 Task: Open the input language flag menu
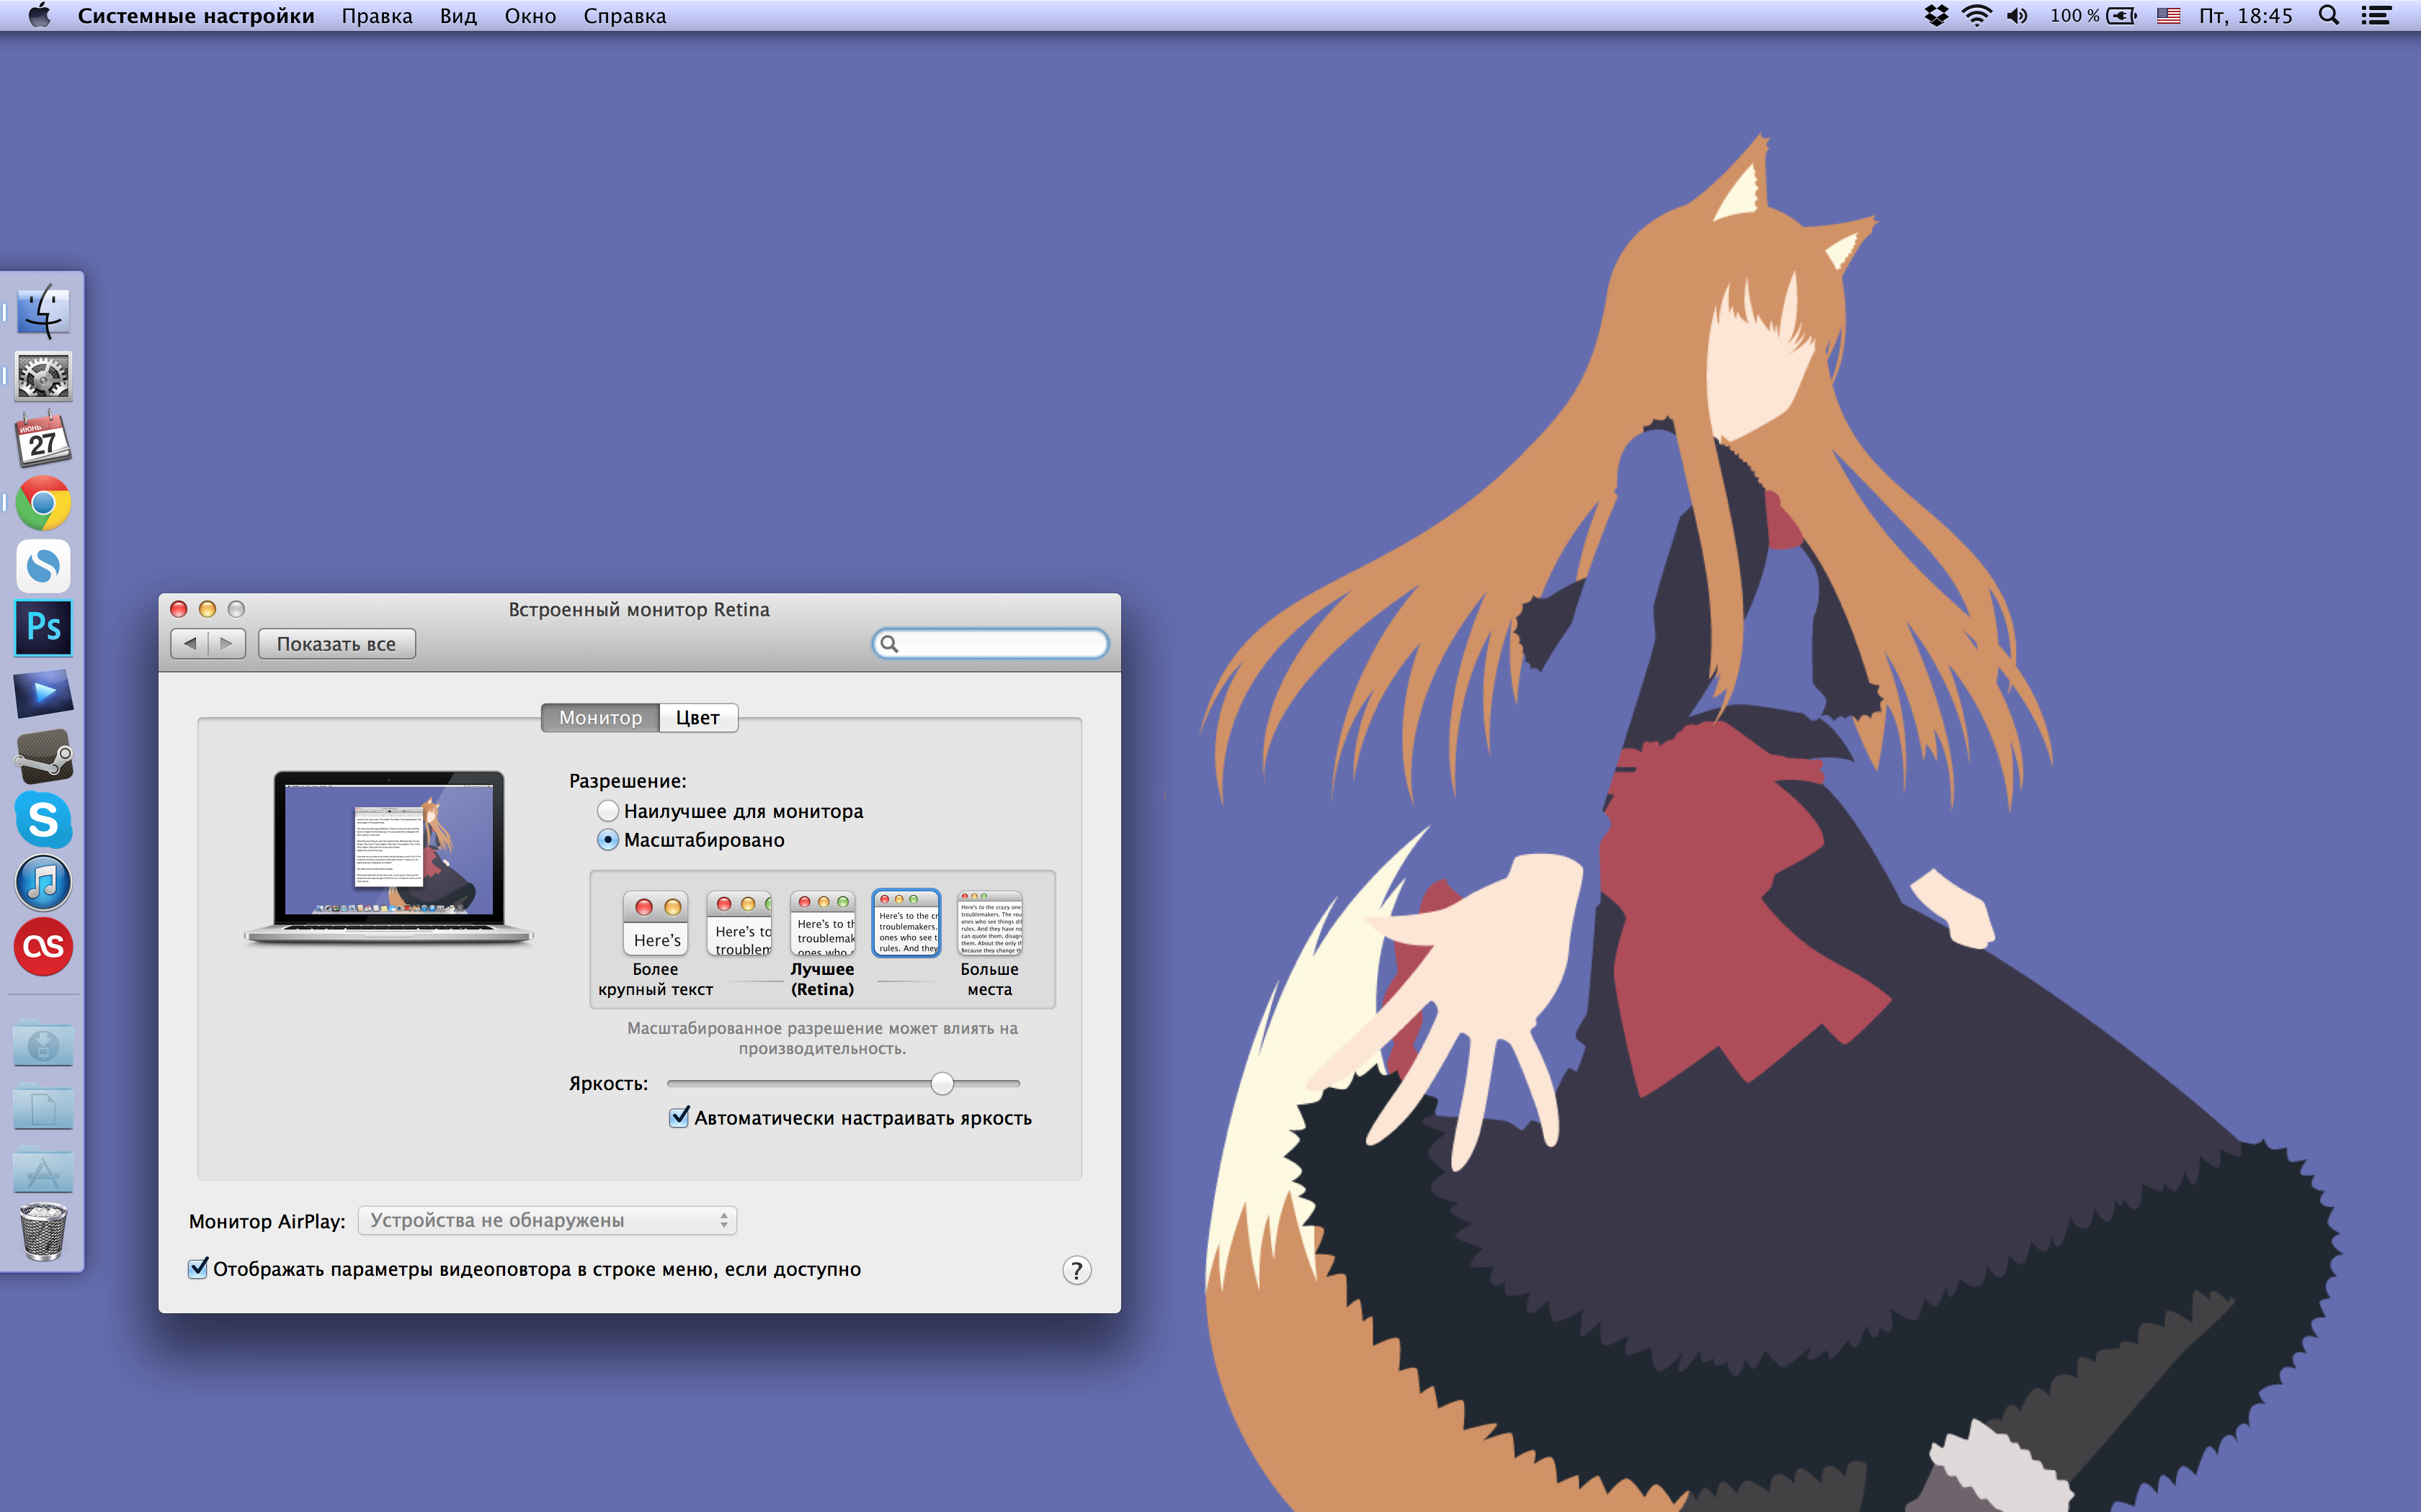pyautogui.click(x=2168, y=16)
